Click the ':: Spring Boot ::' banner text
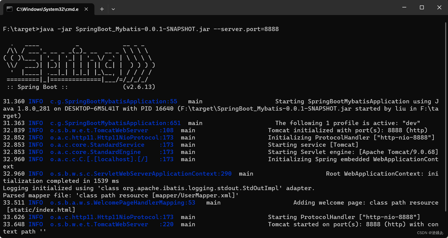448x238 pixels. [x=37, y=87]
